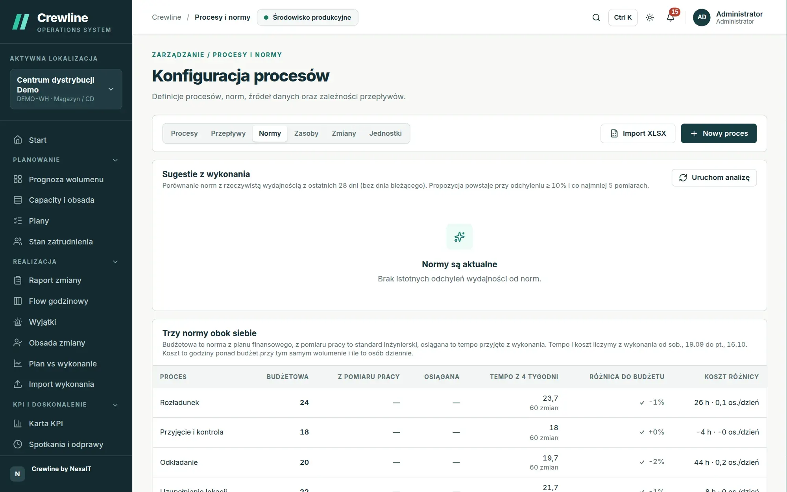Click the Capacity i obsada icon
The height and width of the screenshot is (492, 787).
click(18, 200)
